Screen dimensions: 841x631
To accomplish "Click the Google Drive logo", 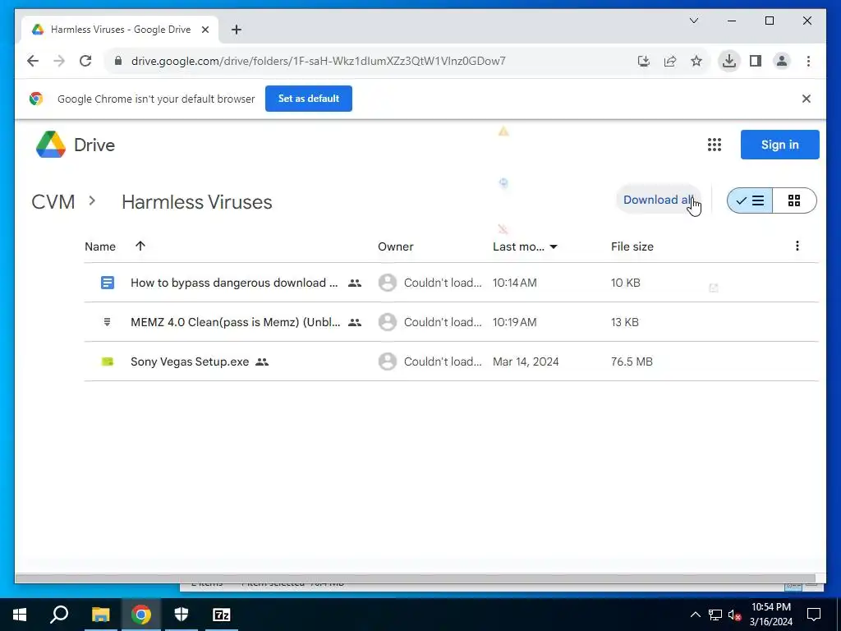I will [75, 145].
